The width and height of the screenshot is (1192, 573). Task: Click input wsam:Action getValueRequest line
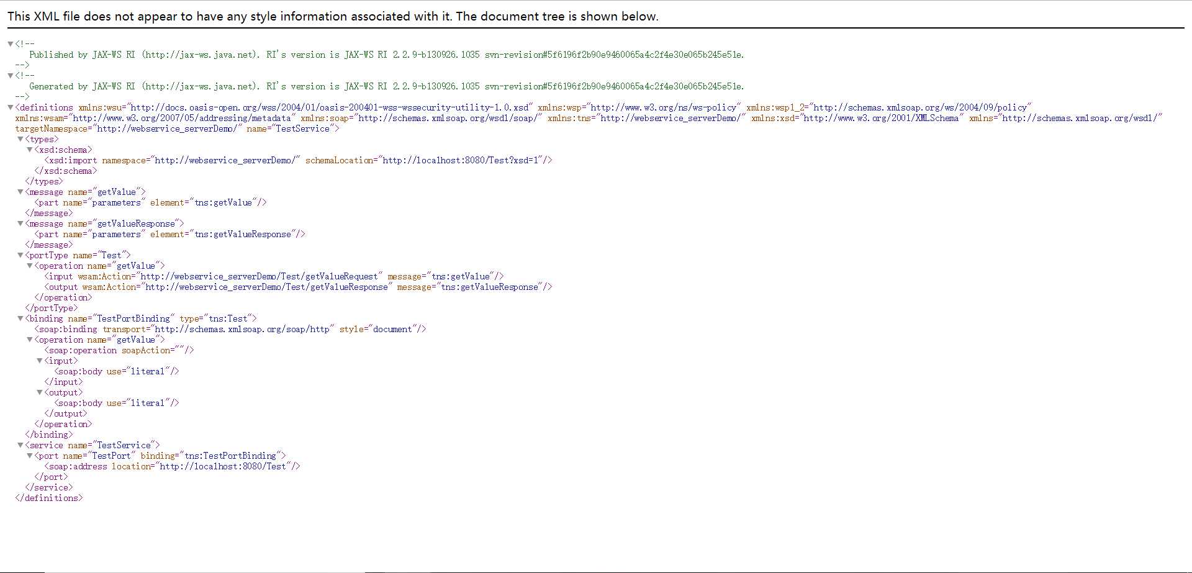(274, 276)
